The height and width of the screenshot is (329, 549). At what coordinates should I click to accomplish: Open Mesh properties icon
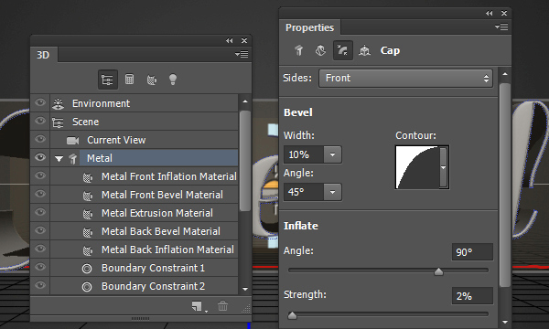pos(298,50)
